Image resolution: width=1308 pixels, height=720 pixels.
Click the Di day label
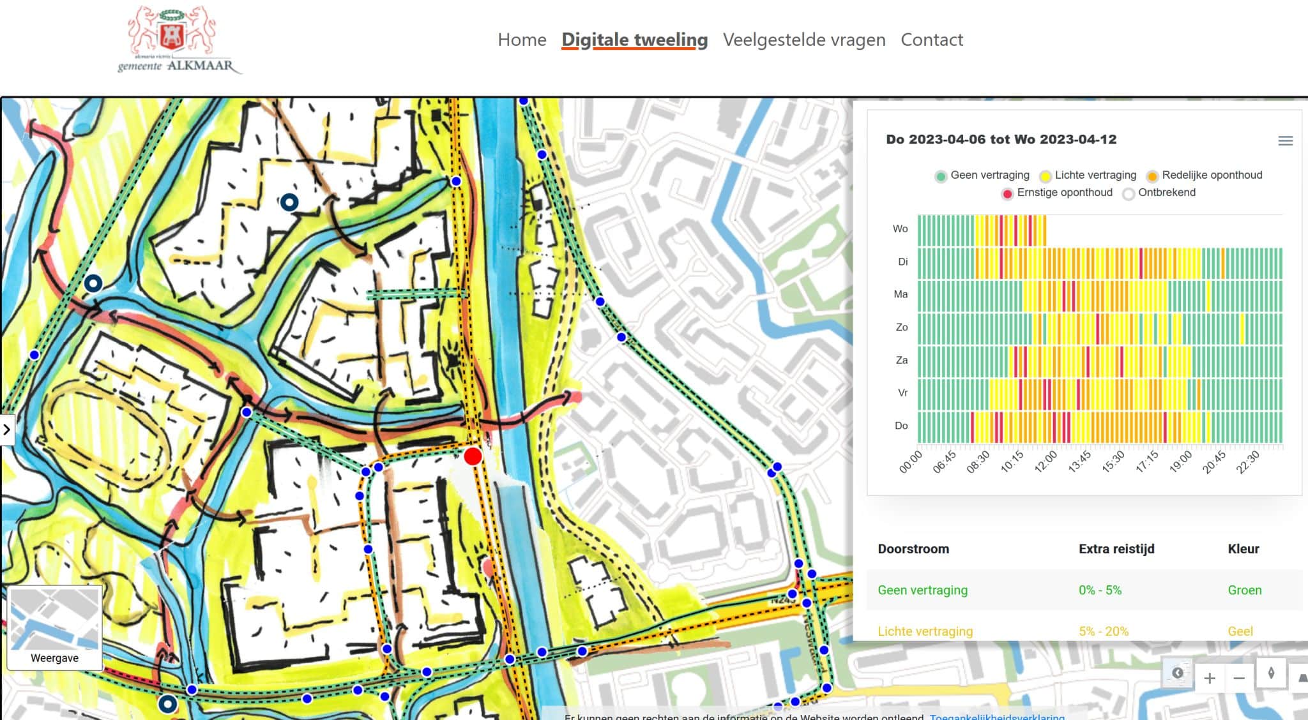[902, 262]
